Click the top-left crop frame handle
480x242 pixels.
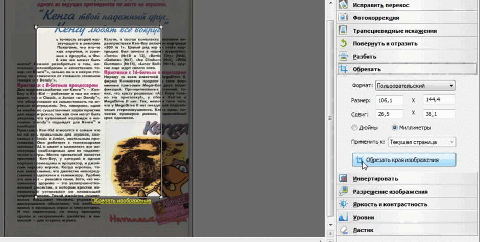[x=36, y=27]
